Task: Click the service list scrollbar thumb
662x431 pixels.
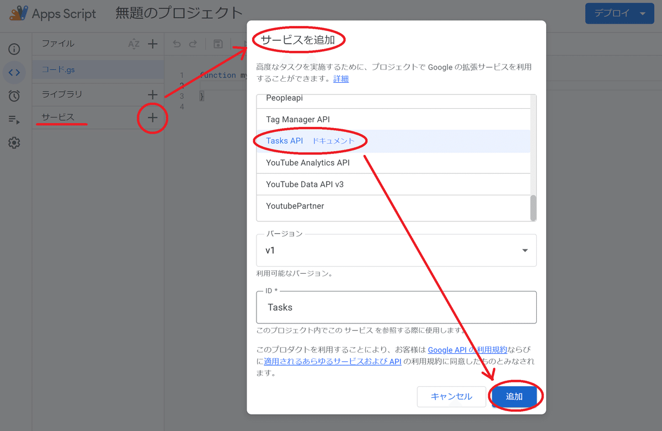Action: [533, 208]
